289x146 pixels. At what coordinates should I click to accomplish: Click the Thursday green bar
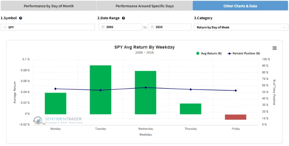pyautogui.click(x=191, y=109)
